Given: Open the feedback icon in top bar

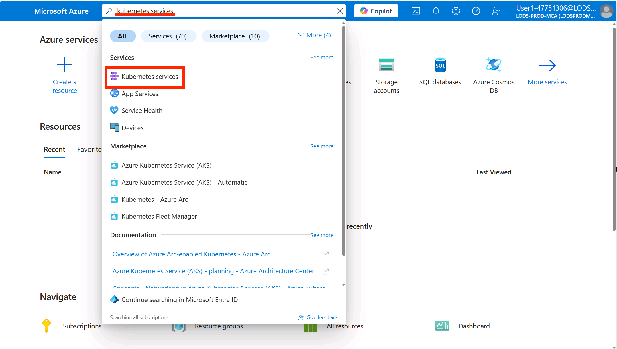Looking at the screenshot, I should [x=496, y=11].
